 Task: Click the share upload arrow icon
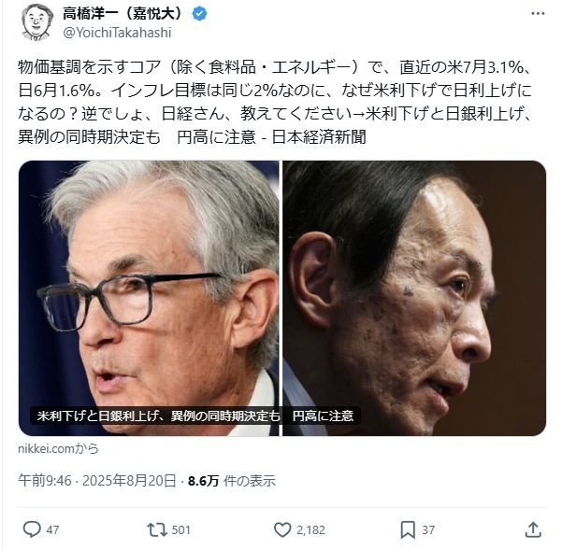coord(533,529)
